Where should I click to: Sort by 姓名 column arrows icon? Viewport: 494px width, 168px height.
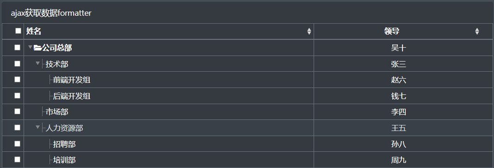point(309,31)
